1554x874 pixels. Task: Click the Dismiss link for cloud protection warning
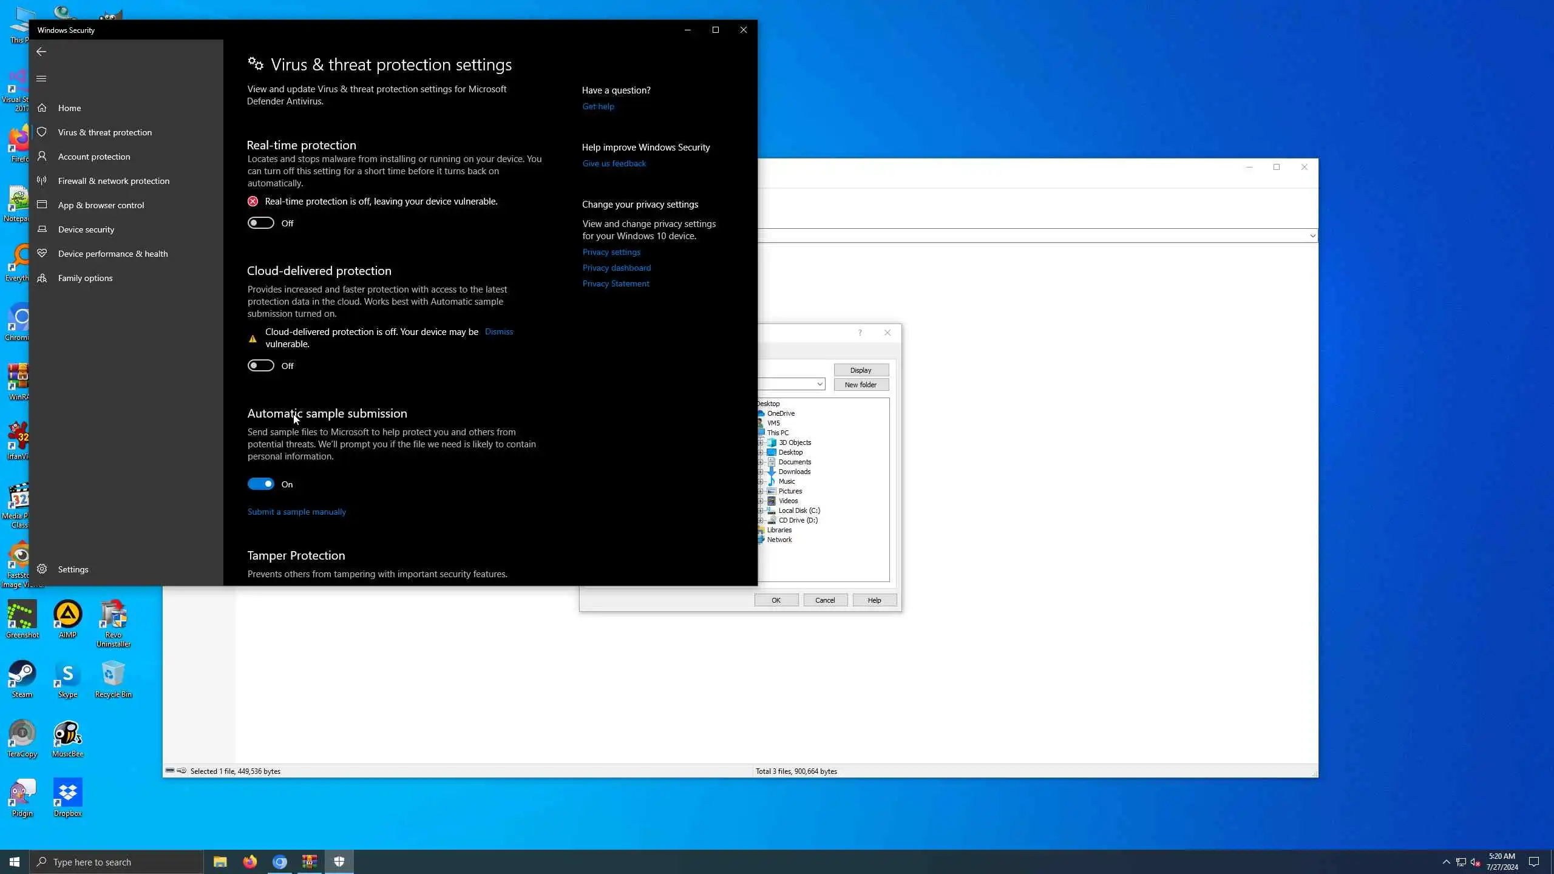click(498, 331)
